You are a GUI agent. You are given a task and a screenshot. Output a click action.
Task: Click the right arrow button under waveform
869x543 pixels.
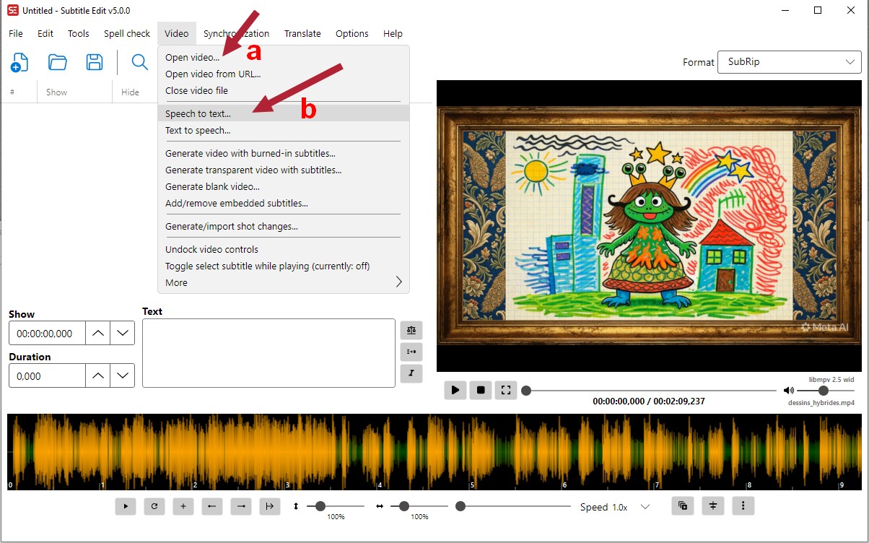(241, 506)
